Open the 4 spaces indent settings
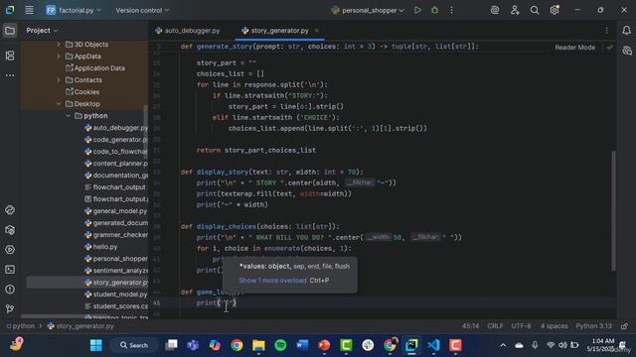The image size is (636, 357). pos(555,326)
